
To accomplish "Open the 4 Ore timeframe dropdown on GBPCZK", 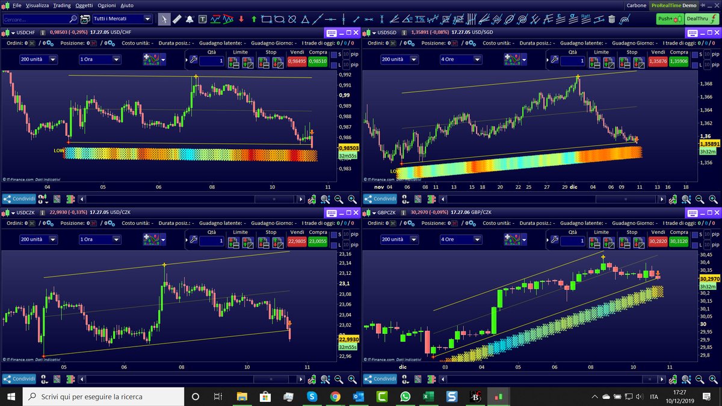I will tap(460, 239).
